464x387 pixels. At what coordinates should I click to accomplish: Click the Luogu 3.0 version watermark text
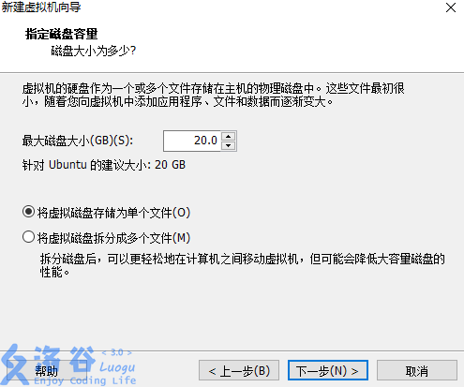(117, 352)
